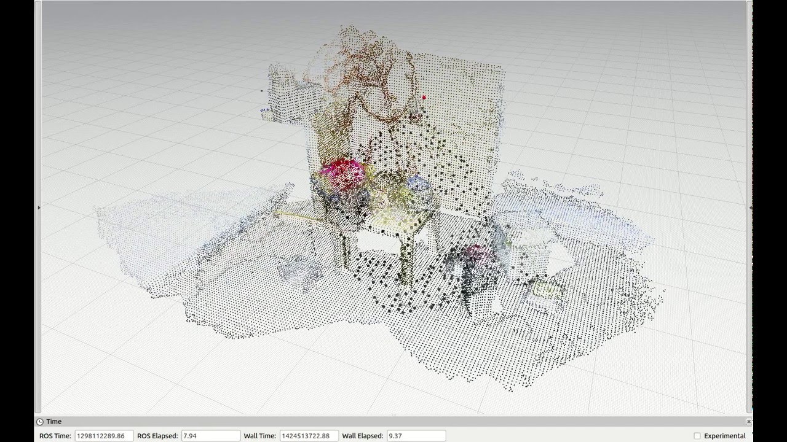The height and width of the screenshot is (442, 787).
Task: Open the Time panel by clicking its title
Action: click(54, 422)
